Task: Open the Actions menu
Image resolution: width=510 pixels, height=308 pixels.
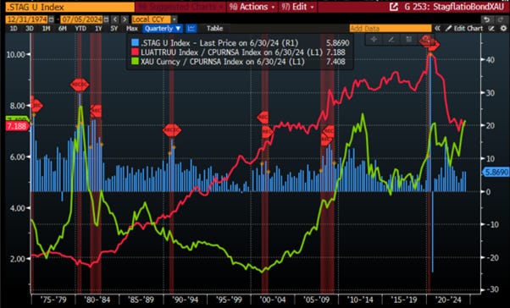Action: tap(252, 7)
